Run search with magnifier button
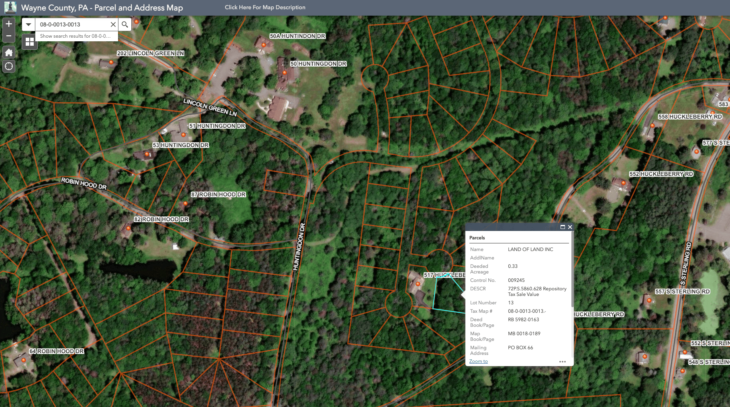This screenshot has width=730, height=407. pyautogui.click(x=125, y=24)
